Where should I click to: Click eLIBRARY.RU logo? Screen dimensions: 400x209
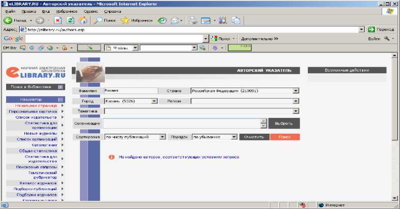click(36, 72)
